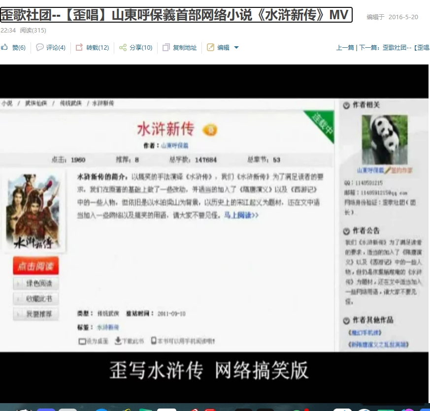Click the download 下载此书 icon
The height and width of the screenshot is (411, 430).
[x=118, y=341]
